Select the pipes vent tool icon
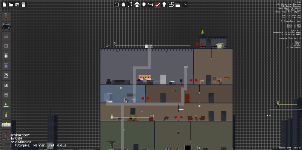This screenshot has height=150, width=302. [x=171, y=5]
